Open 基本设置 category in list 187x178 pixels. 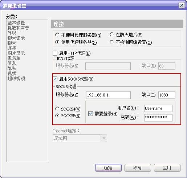click(16, 23)
